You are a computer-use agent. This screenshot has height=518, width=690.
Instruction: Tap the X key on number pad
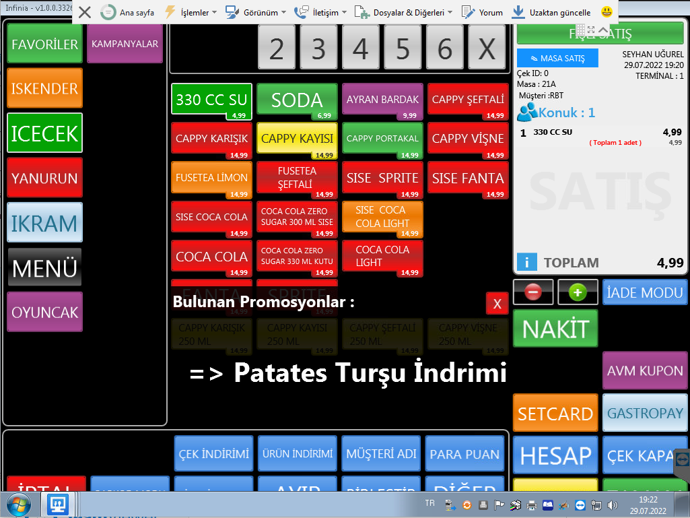487,48
